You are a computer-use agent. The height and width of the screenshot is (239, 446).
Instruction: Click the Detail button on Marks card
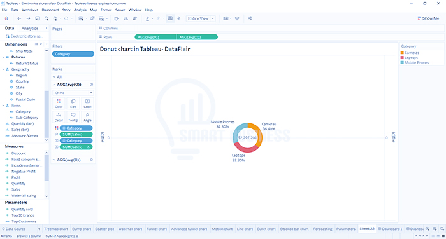(59, 117)
